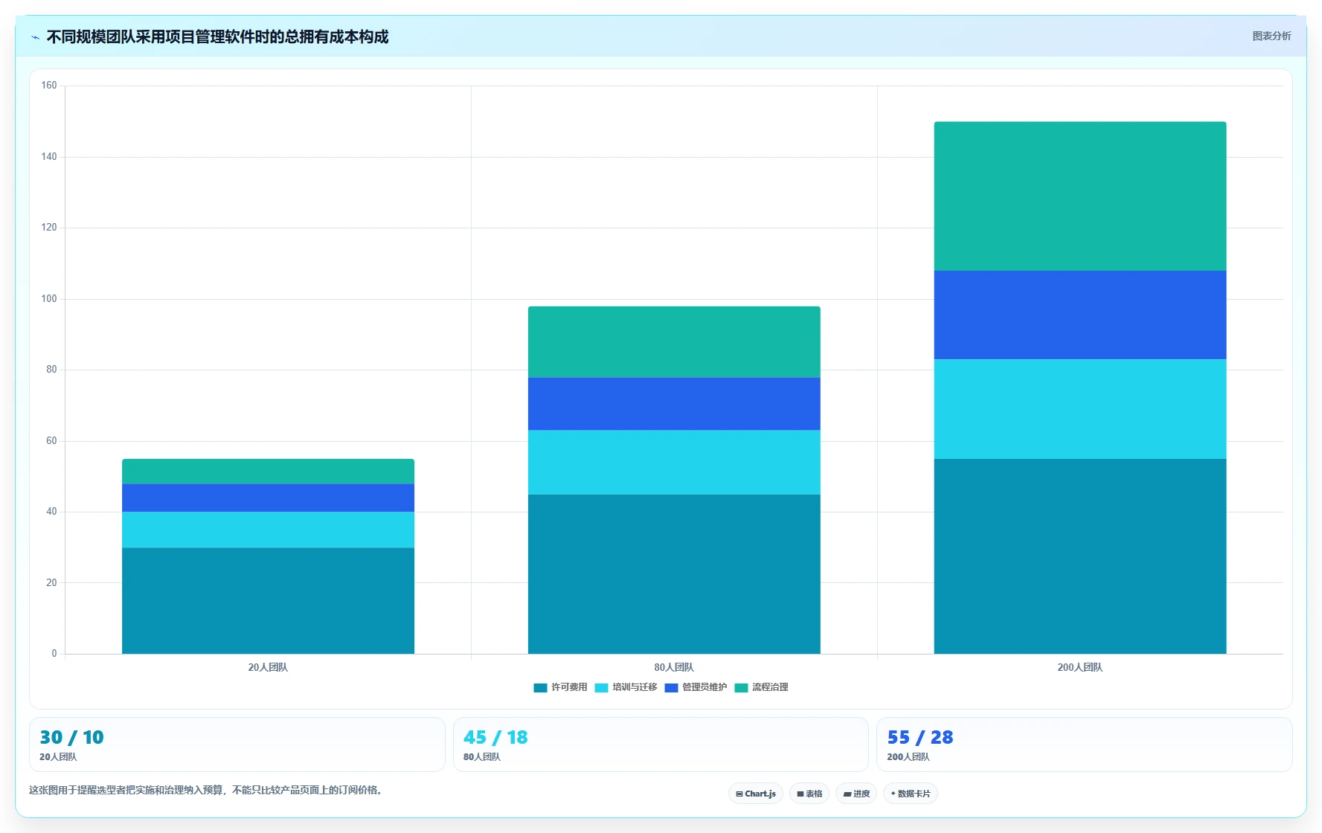
Task: Click 管理员维护 segment of the 20人团队 bar
Action: point(268,498)
